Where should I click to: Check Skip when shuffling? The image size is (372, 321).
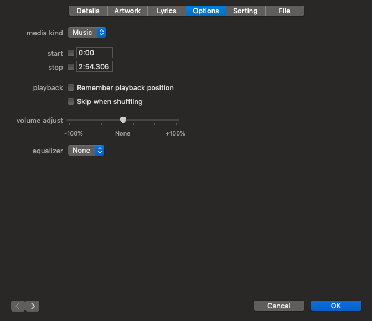tap(71, 101)
